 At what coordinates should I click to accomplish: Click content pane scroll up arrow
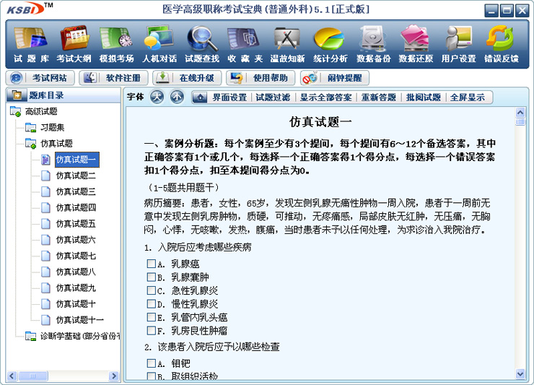tap(520, 113)
